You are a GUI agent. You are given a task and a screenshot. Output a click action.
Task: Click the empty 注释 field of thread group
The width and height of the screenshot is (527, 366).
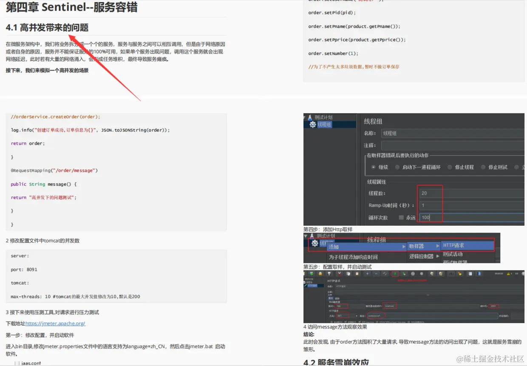click(453, 145)
